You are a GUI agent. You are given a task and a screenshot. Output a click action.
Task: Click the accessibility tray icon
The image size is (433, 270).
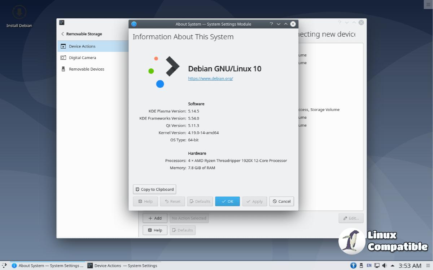353,266
